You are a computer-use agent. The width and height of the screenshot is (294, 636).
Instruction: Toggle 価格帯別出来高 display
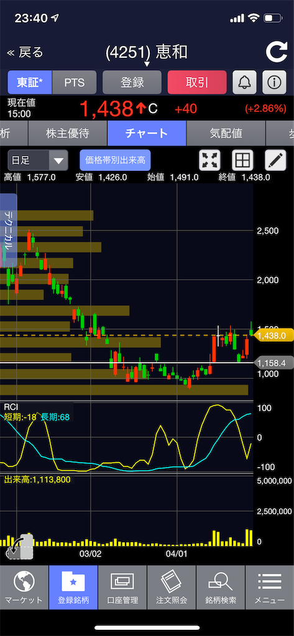[x=115, y=160]
